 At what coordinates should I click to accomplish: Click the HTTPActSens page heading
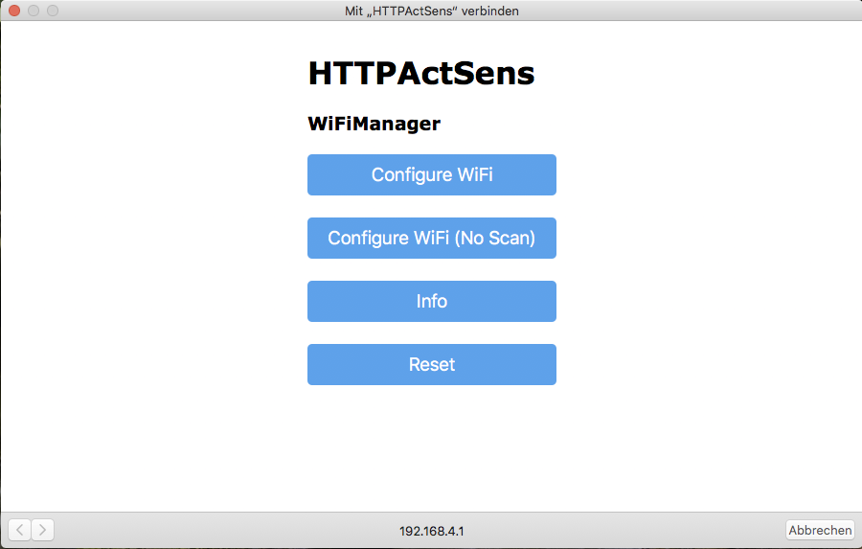420,74
